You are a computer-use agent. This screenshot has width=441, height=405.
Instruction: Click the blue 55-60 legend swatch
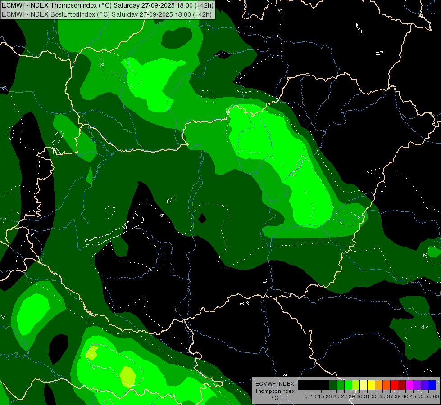432,385
